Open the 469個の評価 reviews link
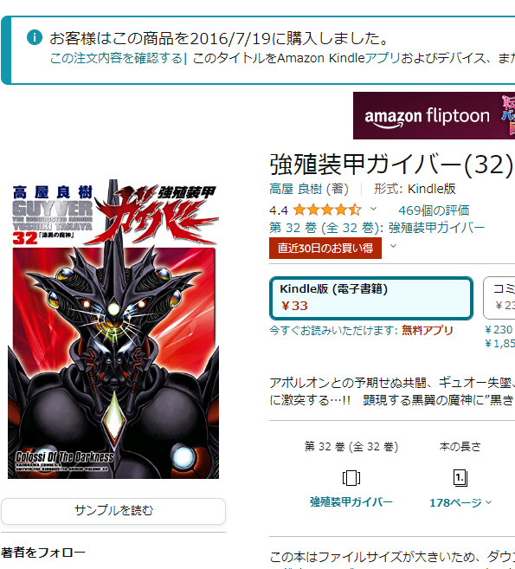 [434, 210]
